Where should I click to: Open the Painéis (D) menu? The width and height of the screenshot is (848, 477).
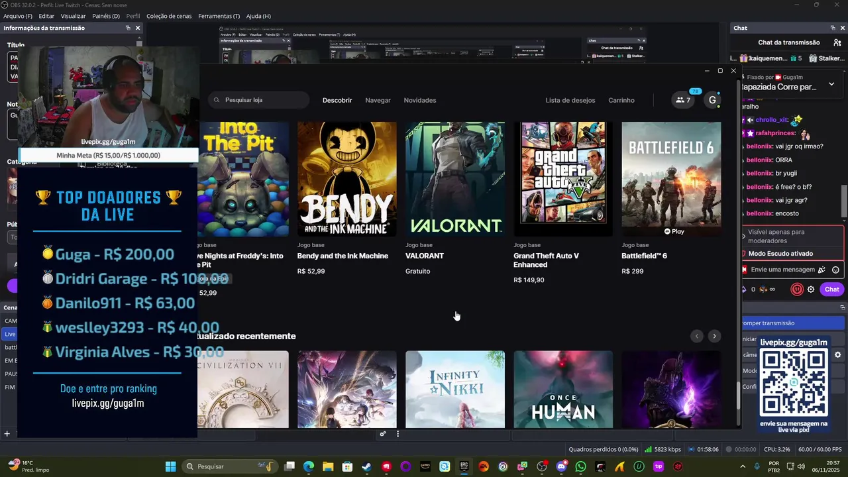click(106, 16)
